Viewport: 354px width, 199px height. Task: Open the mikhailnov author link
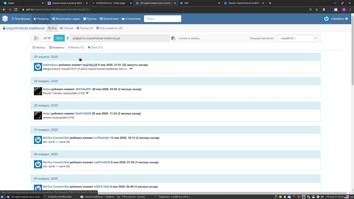click(50, 65)
